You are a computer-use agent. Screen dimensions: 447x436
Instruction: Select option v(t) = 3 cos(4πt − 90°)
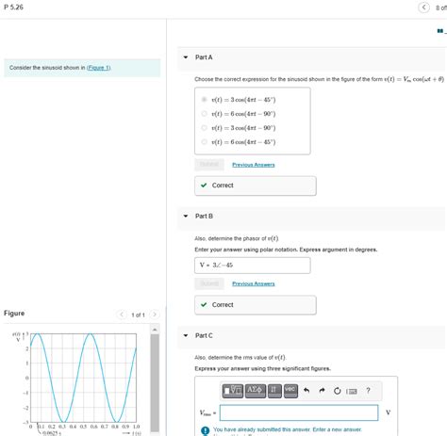pyautogui.click(x=204, y=128)
